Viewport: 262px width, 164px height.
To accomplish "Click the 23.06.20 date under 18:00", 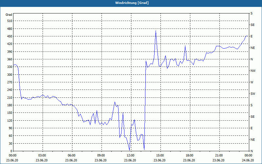I will click(x=189, y=160).
